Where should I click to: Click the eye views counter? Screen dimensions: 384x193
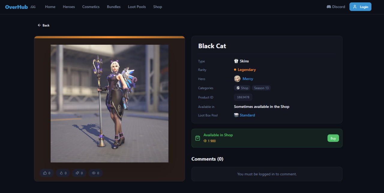pyautogui.click(x=95, y=173)
